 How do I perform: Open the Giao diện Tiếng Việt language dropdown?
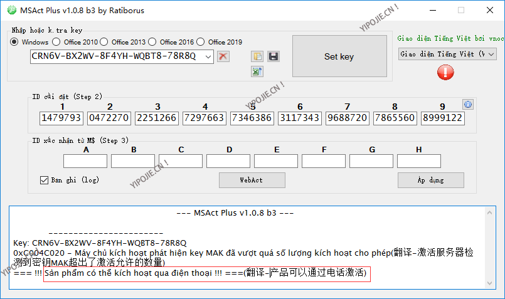pos(447,54)
